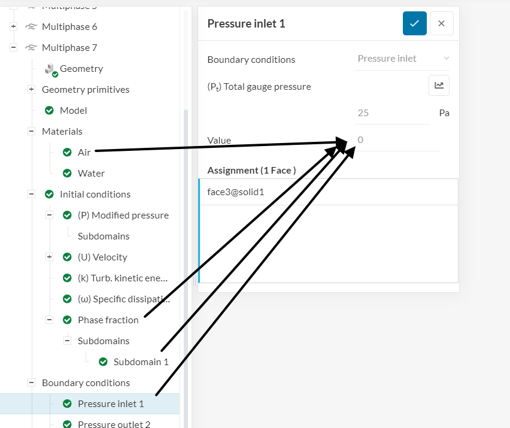This screenshot has width=510, height=428.
Task: Click the blue checkmark save button
Action: pos(414,23)
